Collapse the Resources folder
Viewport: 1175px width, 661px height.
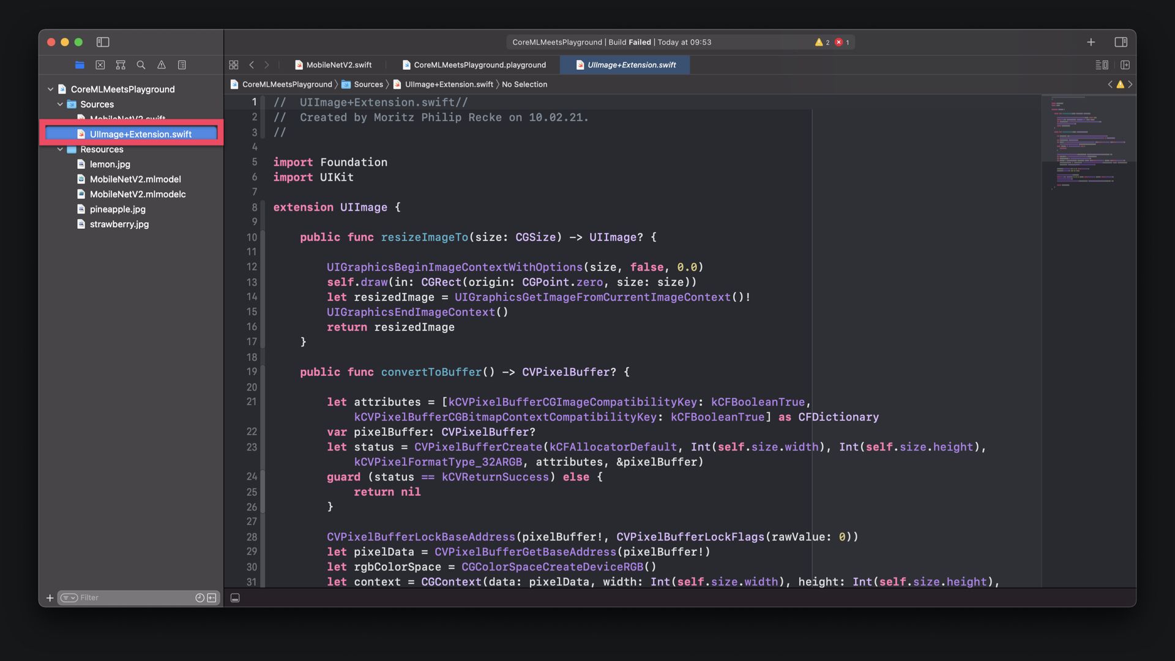(x=60, y=149)
